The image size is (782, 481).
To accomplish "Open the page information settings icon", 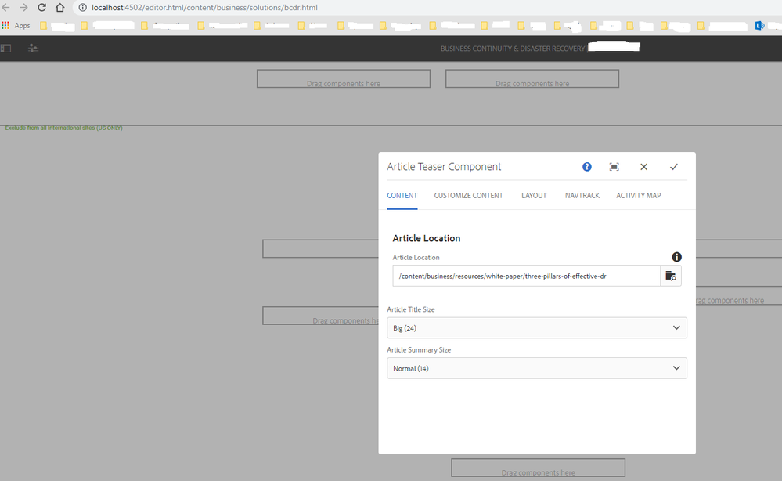I will pyautogui.click(x=33, y=49).
